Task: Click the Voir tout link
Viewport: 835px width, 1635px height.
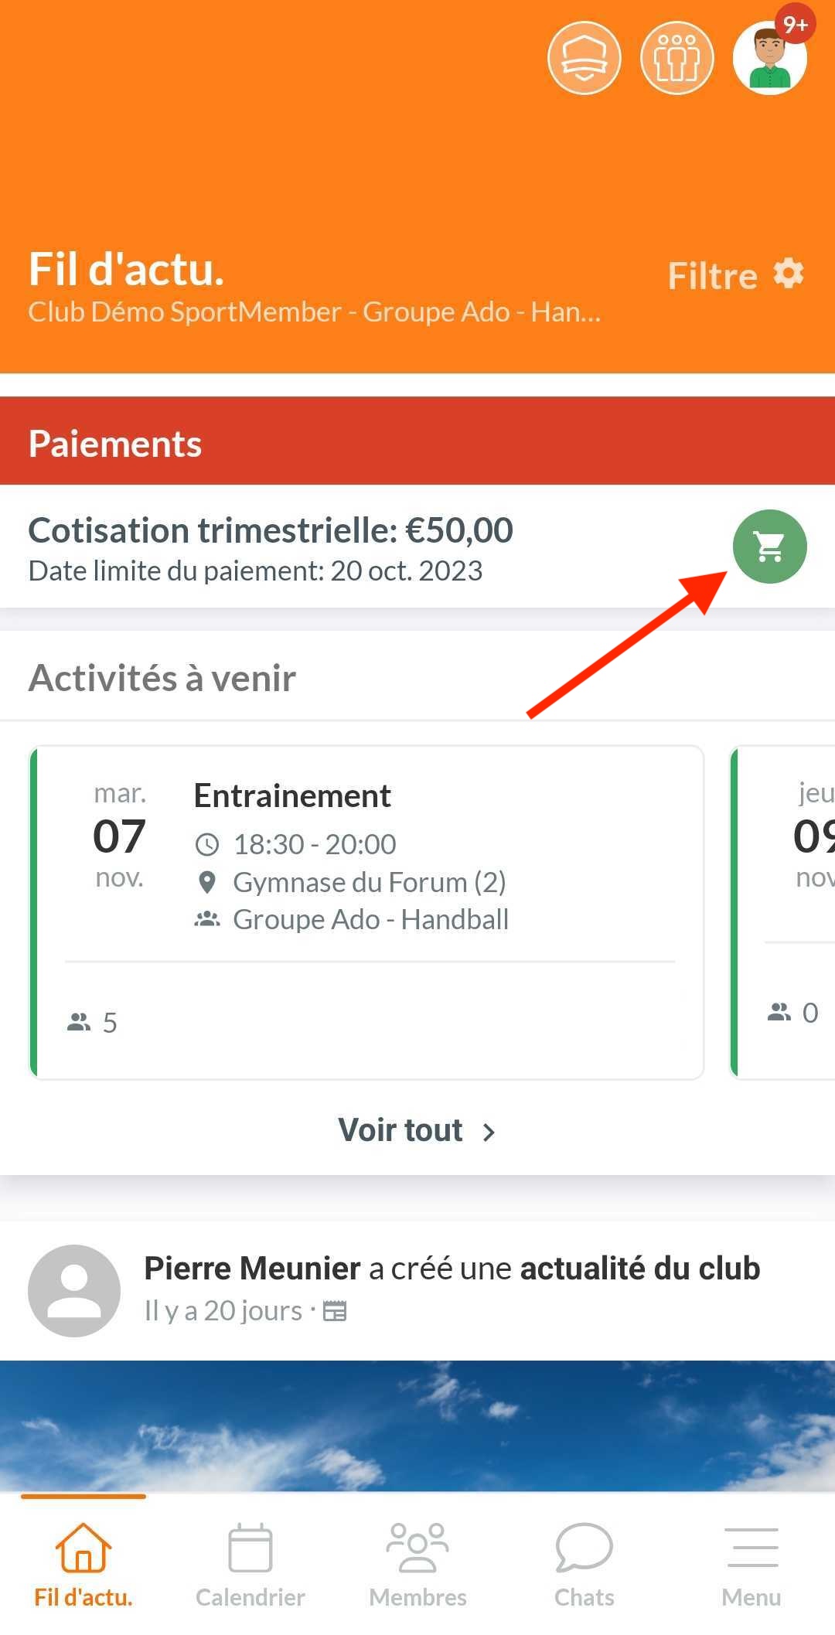Action: [x=400, y=1130]
